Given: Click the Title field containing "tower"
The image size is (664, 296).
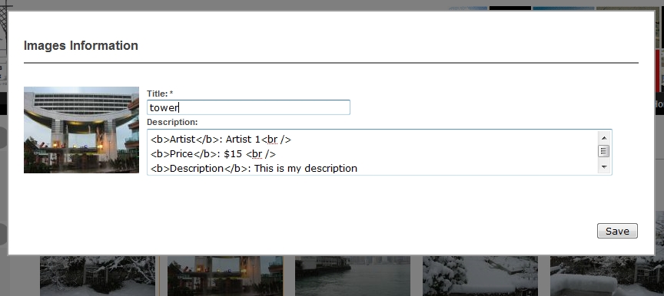Looking at the screenshot, I should pyautogui.click(x=248, y=107).
